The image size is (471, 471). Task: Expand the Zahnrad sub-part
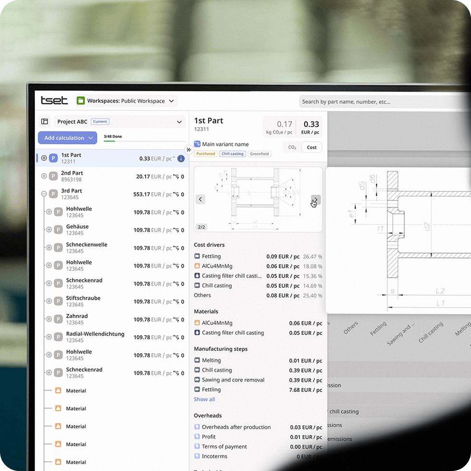49,319
